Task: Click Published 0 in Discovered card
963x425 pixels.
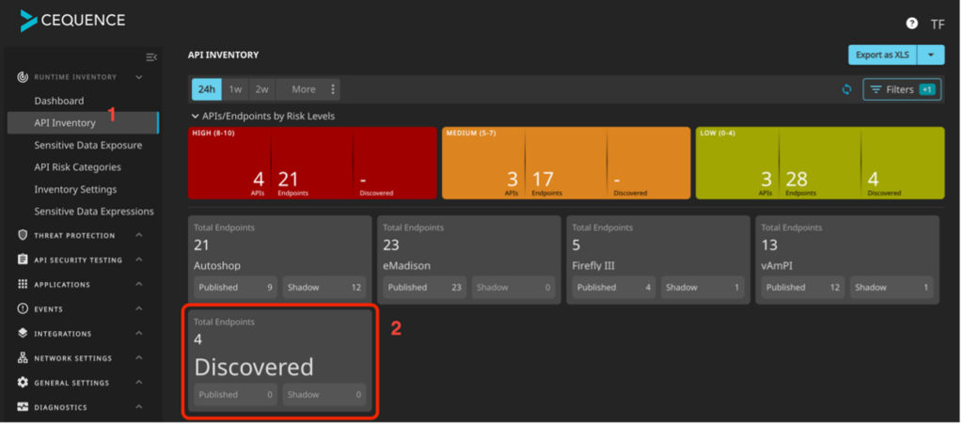Action: click(235, 395)
